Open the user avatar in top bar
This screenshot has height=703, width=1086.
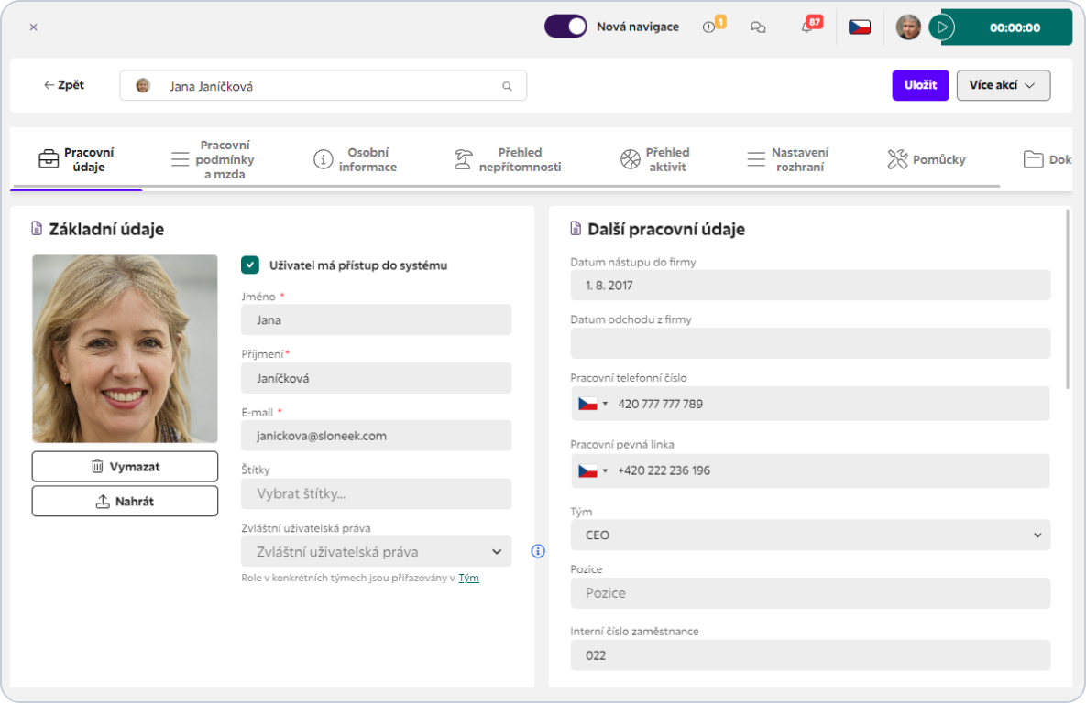(x=908, y=27)
